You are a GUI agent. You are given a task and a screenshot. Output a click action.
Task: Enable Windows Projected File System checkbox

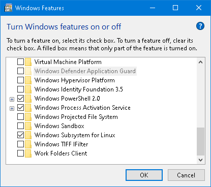(x=20, y=117)
